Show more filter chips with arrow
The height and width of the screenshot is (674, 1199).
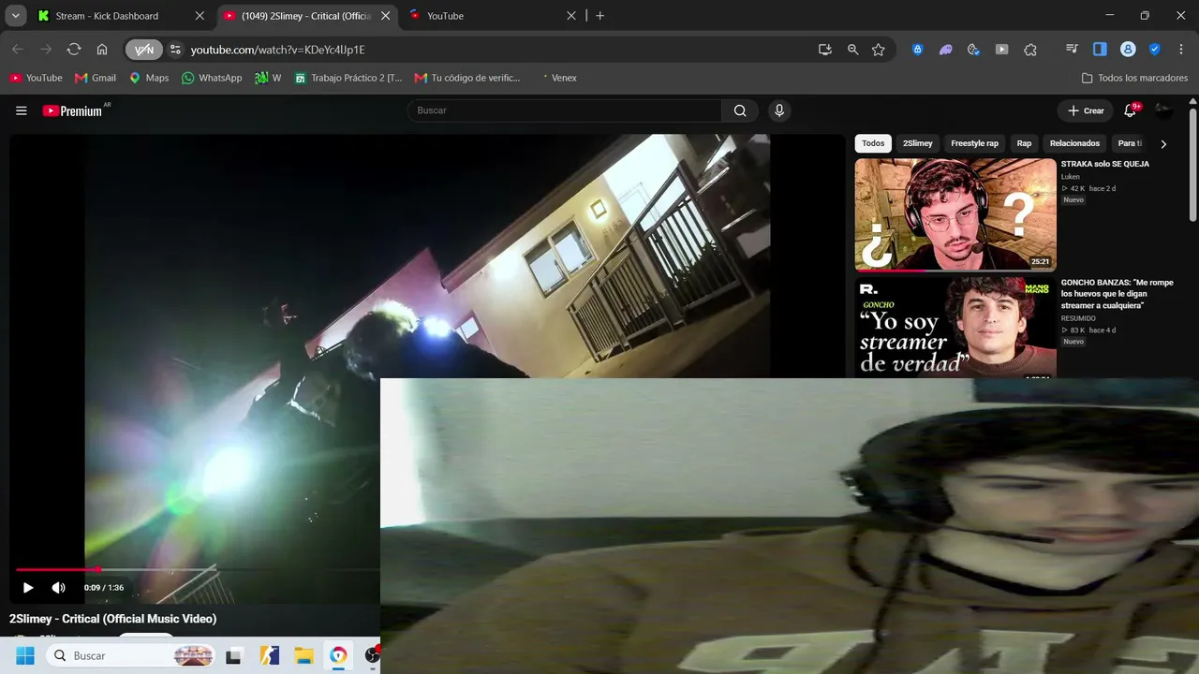click(1163, 143)
